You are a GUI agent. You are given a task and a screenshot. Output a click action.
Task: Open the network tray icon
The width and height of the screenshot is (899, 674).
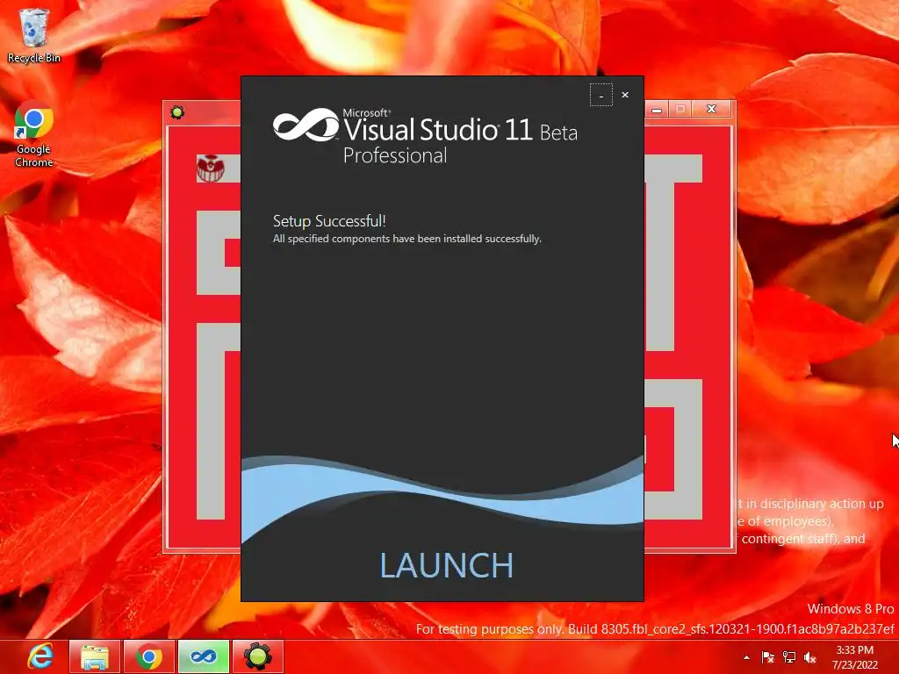789,657
